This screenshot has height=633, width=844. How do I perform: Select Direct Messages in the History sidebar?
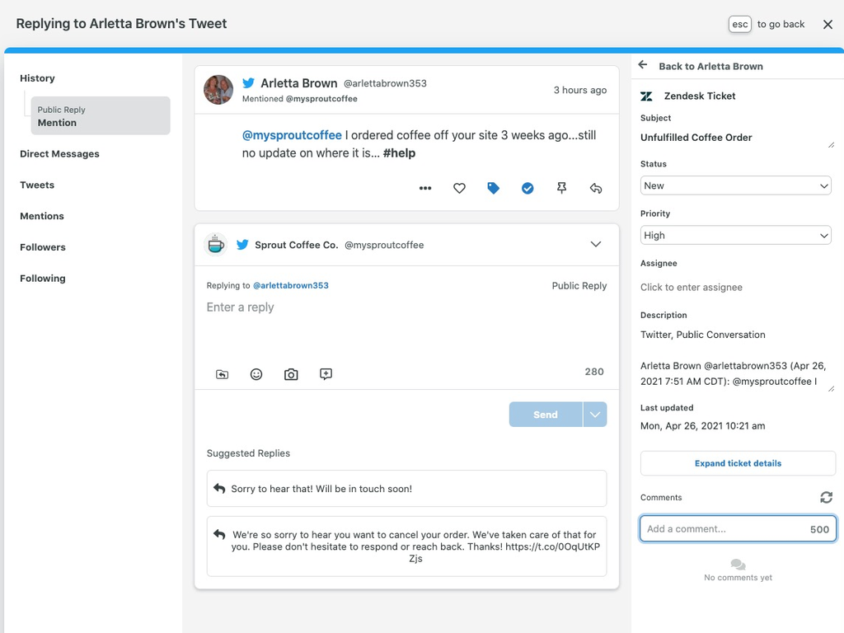[x=59, y=153]
